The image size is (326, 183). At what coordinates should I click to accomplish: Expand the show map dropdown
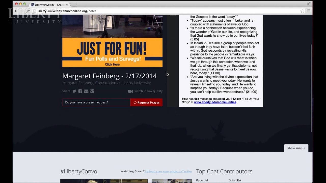pos(296,148)
